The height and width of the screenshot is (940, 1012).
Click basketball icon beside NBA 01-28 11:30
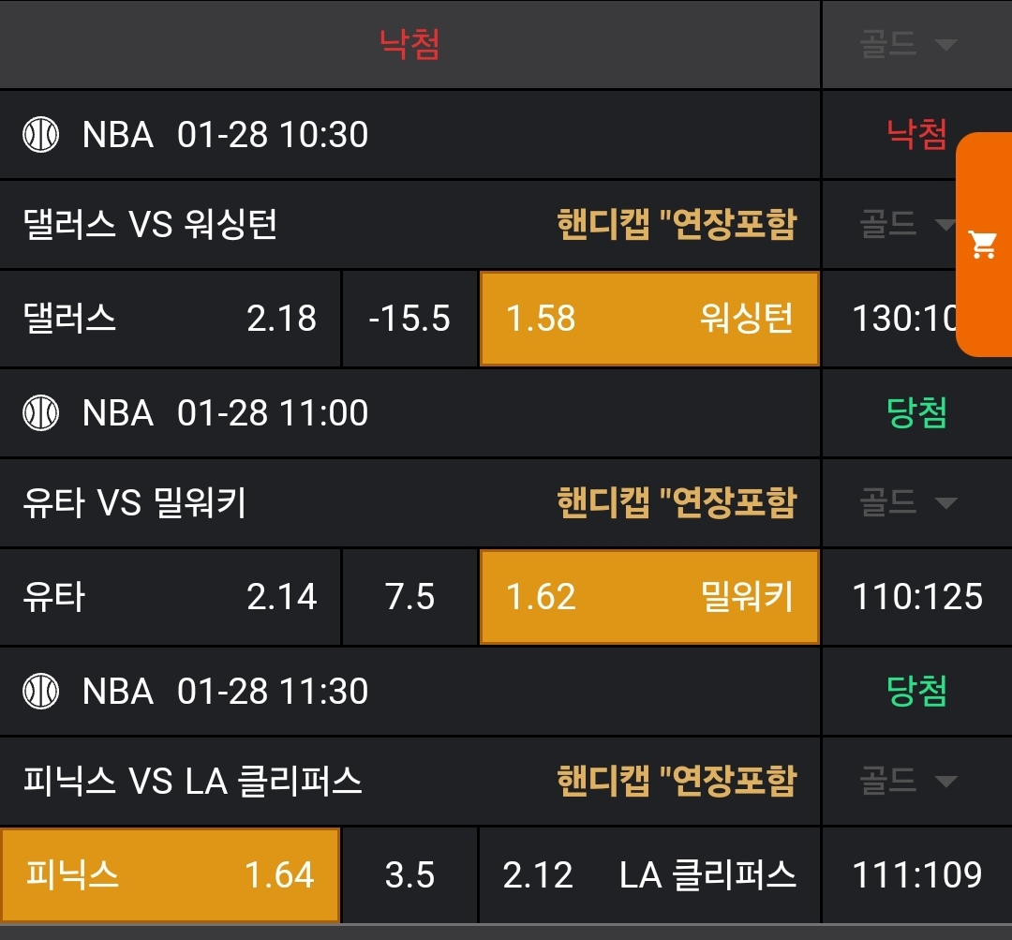(x=40, y=691)
